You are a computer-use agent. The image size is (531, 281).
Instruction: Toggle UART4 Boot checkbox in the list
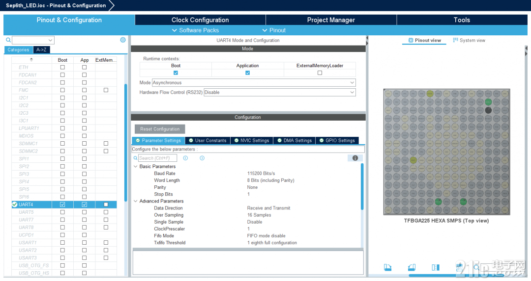tap(62, 204)
